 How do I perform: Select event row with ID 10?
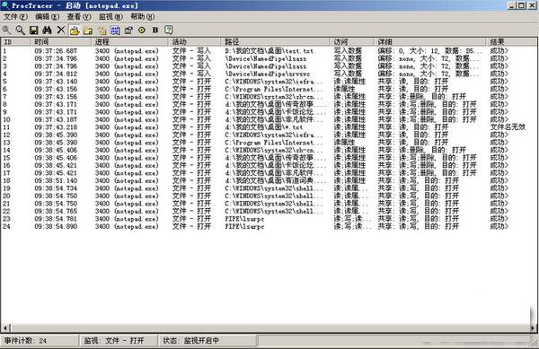269,119
